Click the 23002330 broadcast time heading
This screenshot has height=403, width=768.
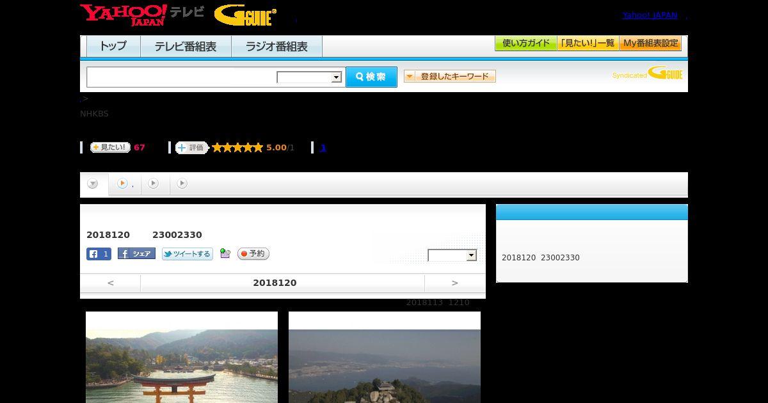(177, 235)
